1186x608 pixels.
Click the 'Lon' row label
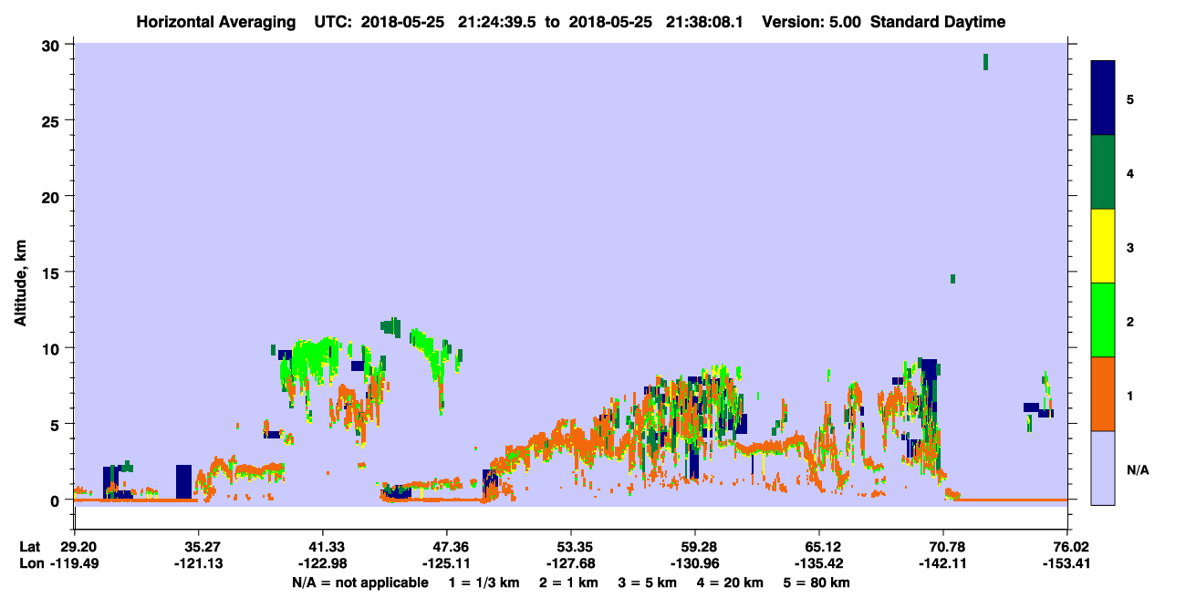31,564
